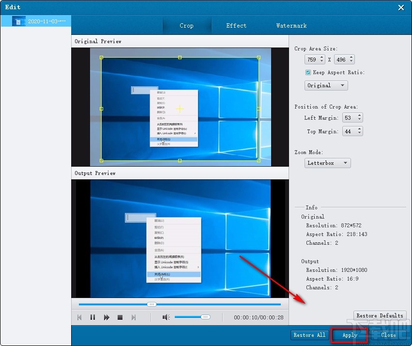Click the Close button
The width and height of the screenshot is (412, 346).
[x=388, y=335]
